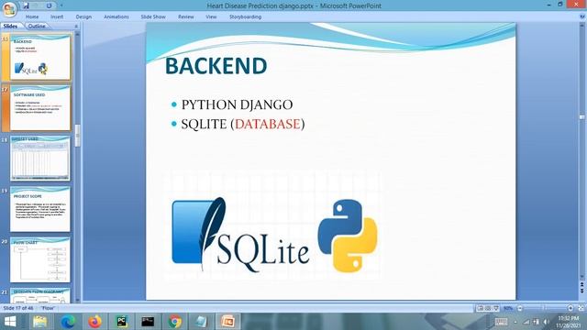Click the zoom out minus button
This screenshot has height=330, width=587.
coord(520,308)
